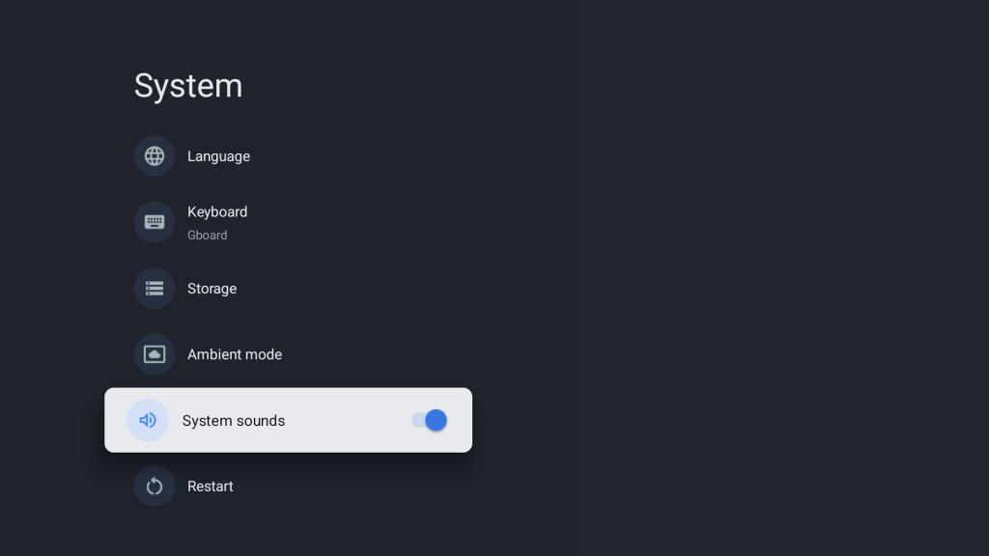Click the circular arrow Restart icon
989x556 pixels.
point(155,486)
